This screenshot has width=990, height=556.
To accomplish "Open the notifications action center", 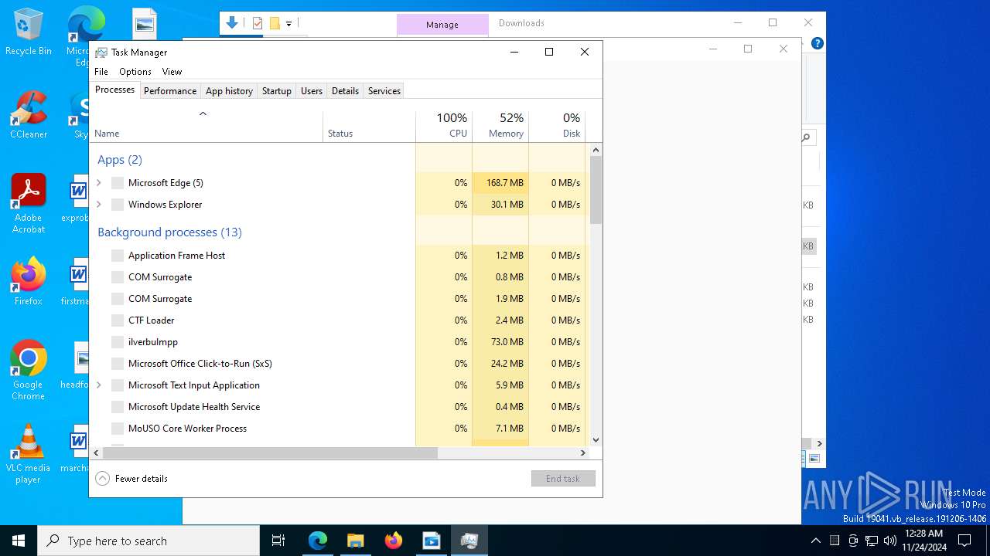I will tap(964, 541).
